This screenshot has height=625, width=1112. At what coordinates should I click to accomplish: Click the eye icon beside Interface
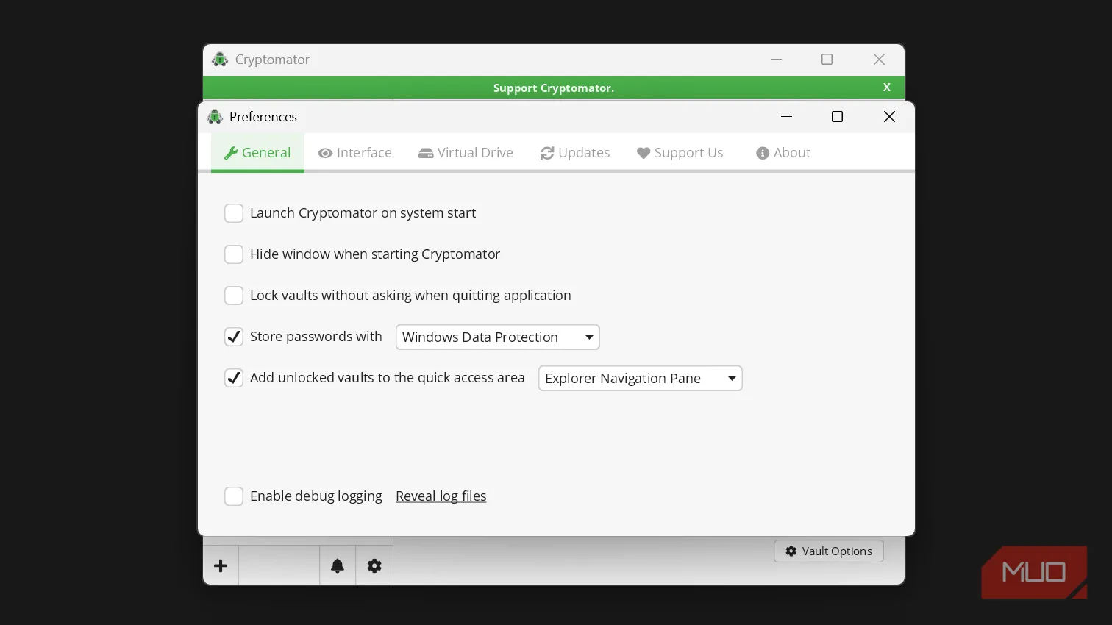tap(325, 153)
